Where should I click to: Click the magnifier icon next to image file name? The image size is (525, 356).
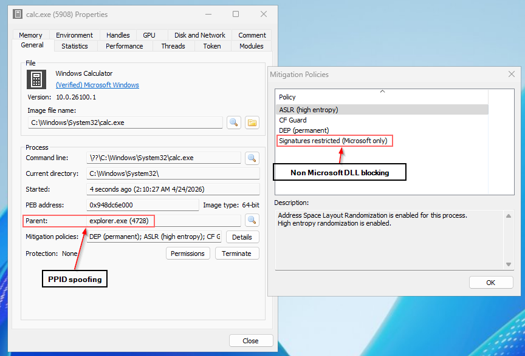[234, 123]
